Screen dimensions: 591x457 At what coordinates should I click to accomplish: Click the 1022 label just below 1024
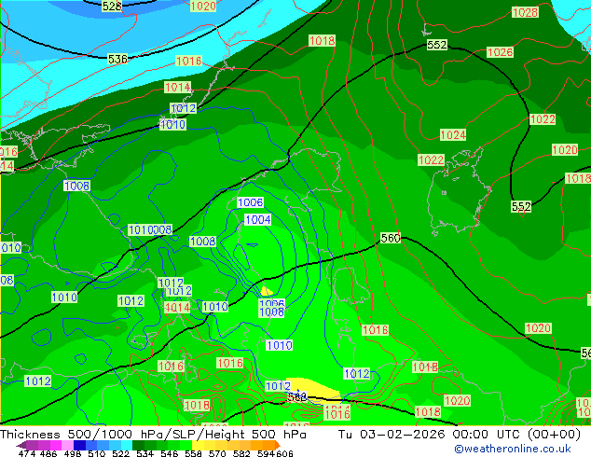[x=431, y=159]
